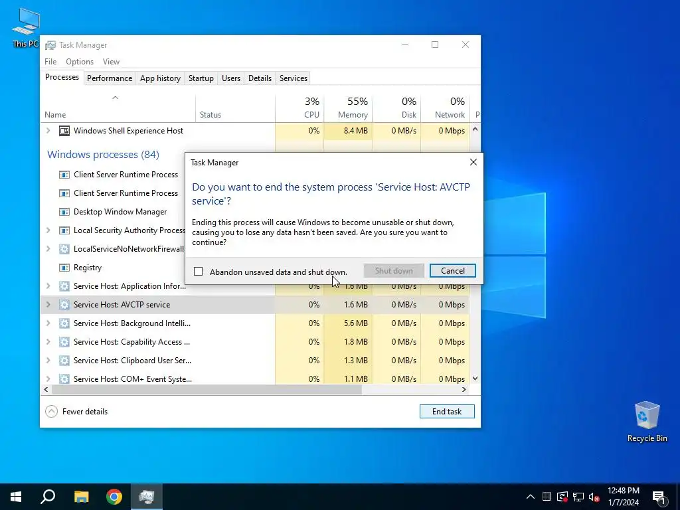Open the Users tab
The image size is (680, 510).
click(x=230, y=78)
